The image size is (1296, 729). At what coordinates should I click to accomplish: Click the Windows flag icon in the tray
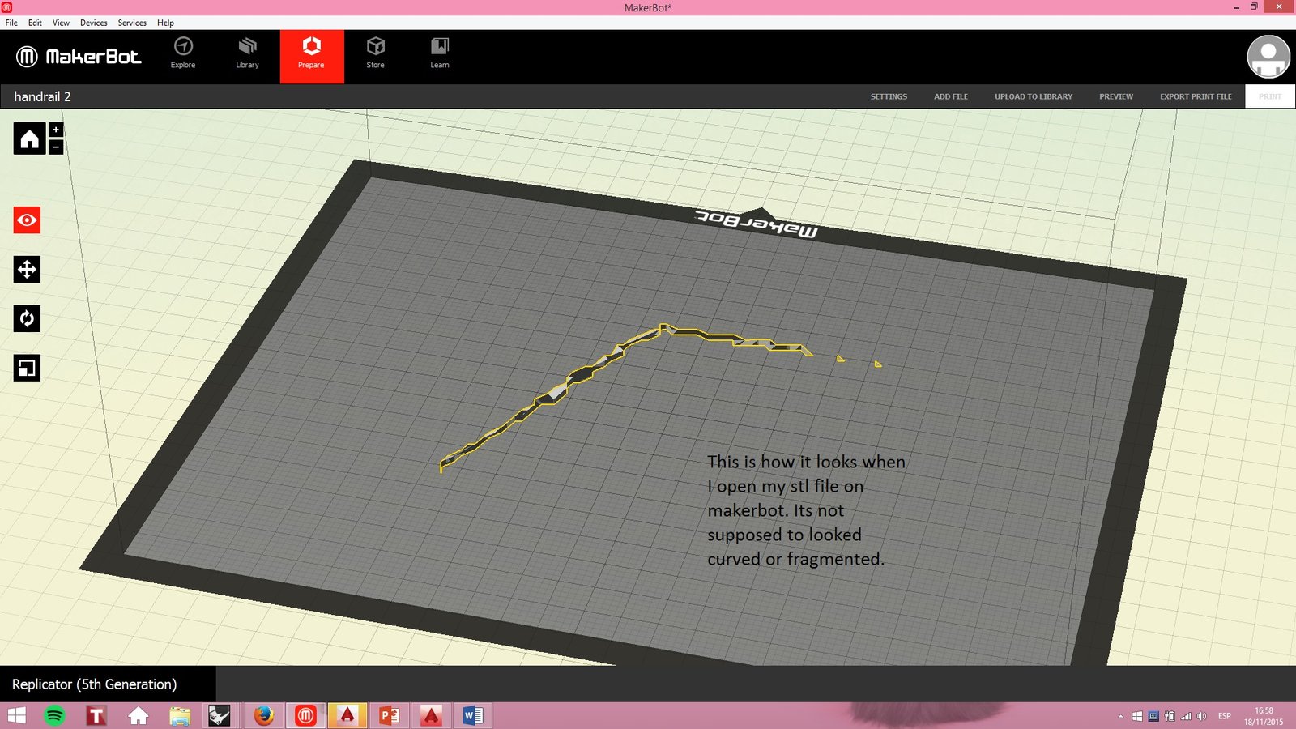pyautogui.click(x=1137, y=717)
